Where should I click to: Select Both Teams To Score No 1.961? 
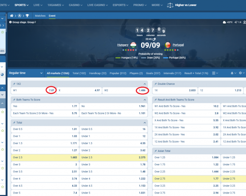click(x=113, y=106)
